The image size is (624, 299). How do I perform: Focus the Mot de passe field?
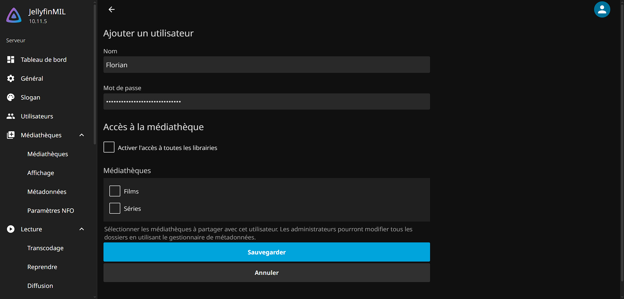click(266, 102)
